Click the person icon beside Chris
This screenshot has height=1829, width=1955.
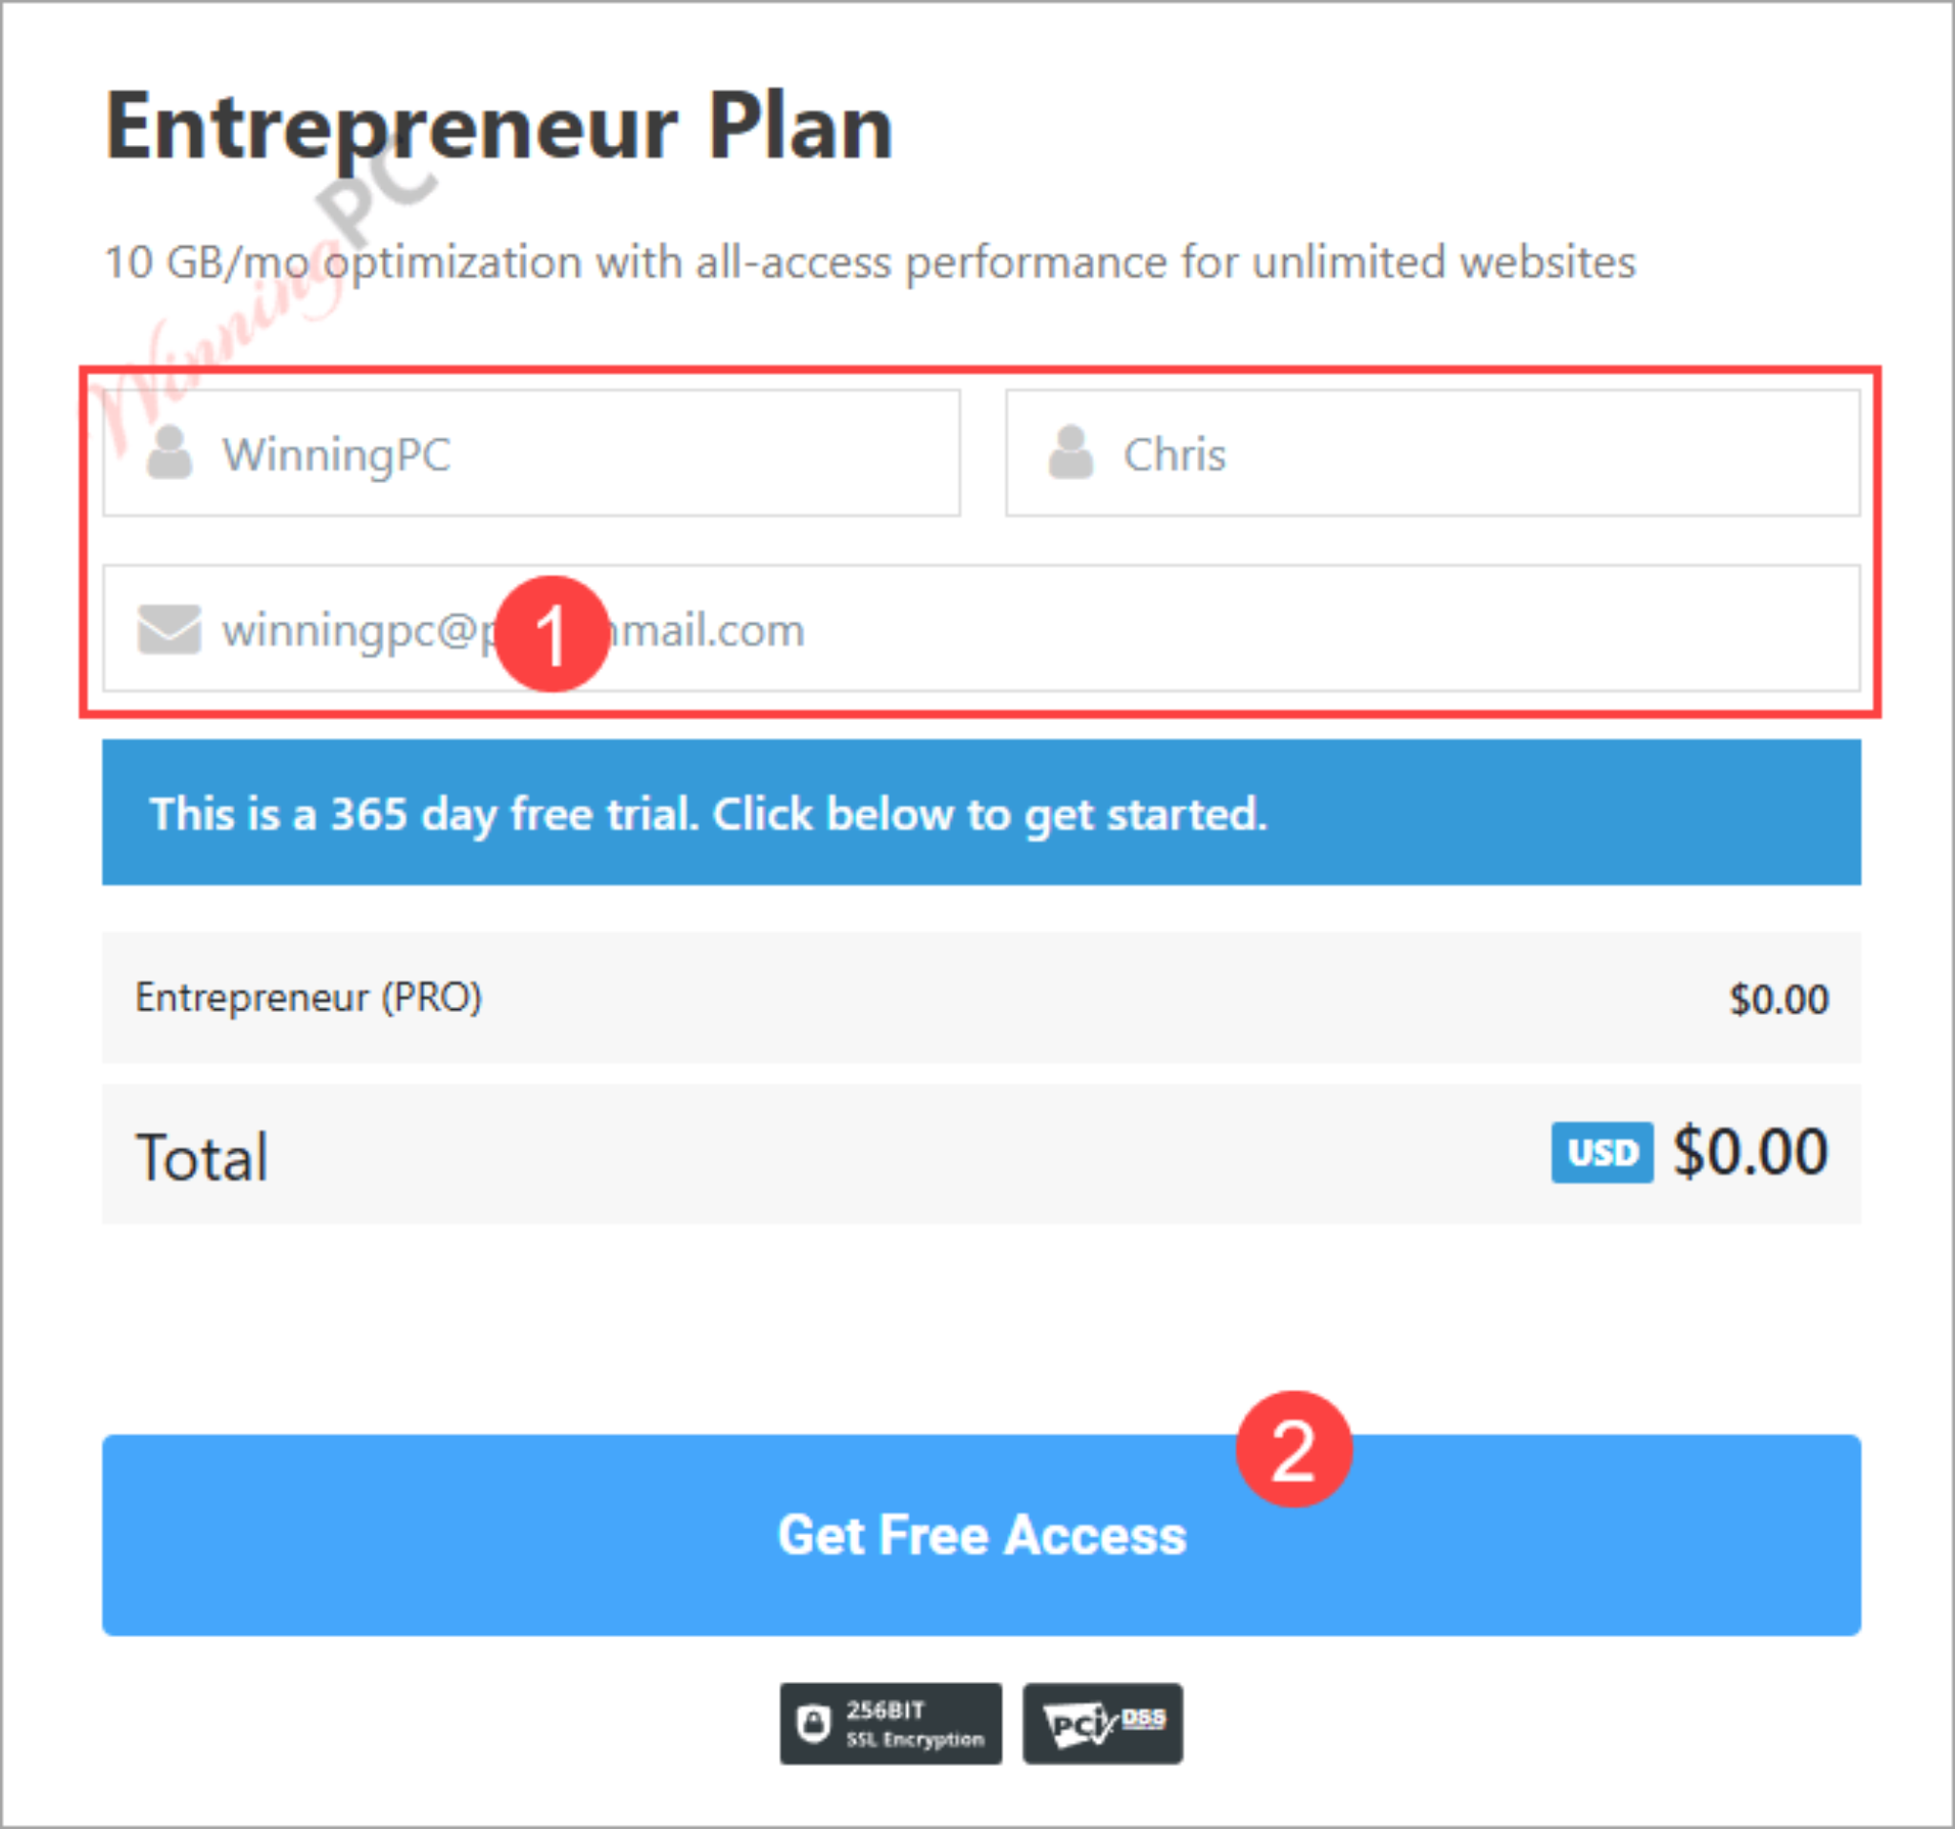pyautogui.click(x=1072, y=454)
